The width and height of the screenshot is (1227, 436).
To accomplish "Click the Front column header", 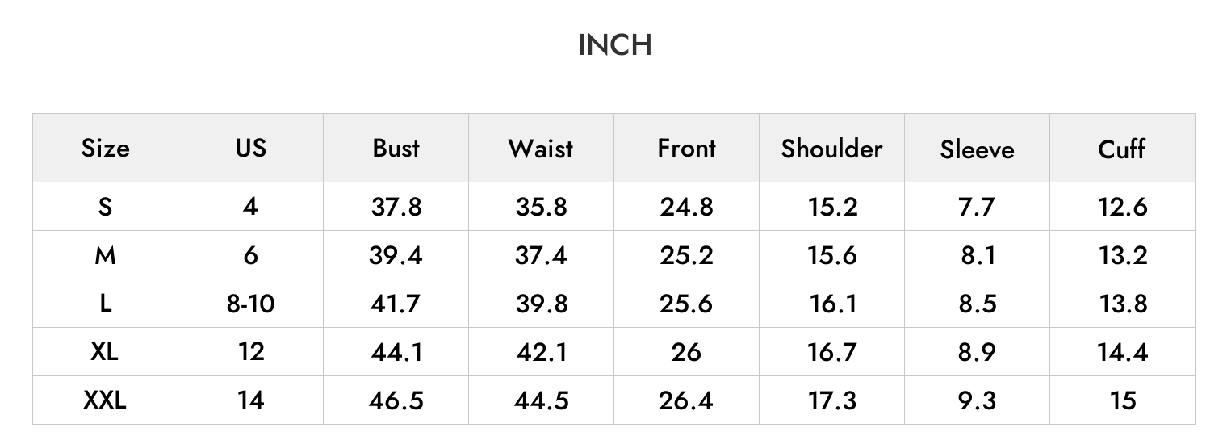I will point(686,149).
